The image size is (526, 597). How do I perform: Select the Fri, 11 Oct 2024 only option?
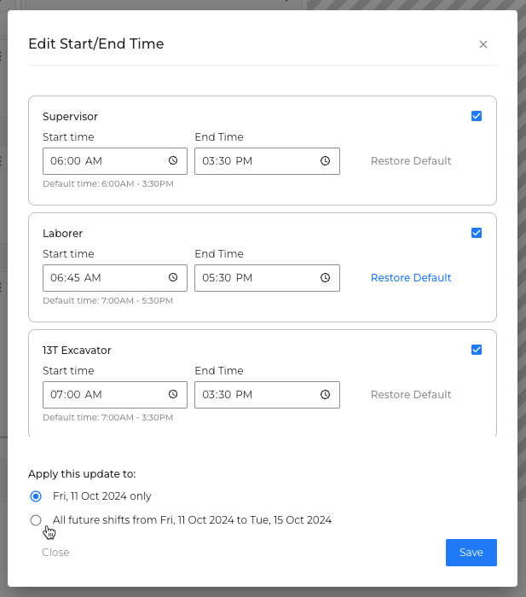tap(36, 496)
